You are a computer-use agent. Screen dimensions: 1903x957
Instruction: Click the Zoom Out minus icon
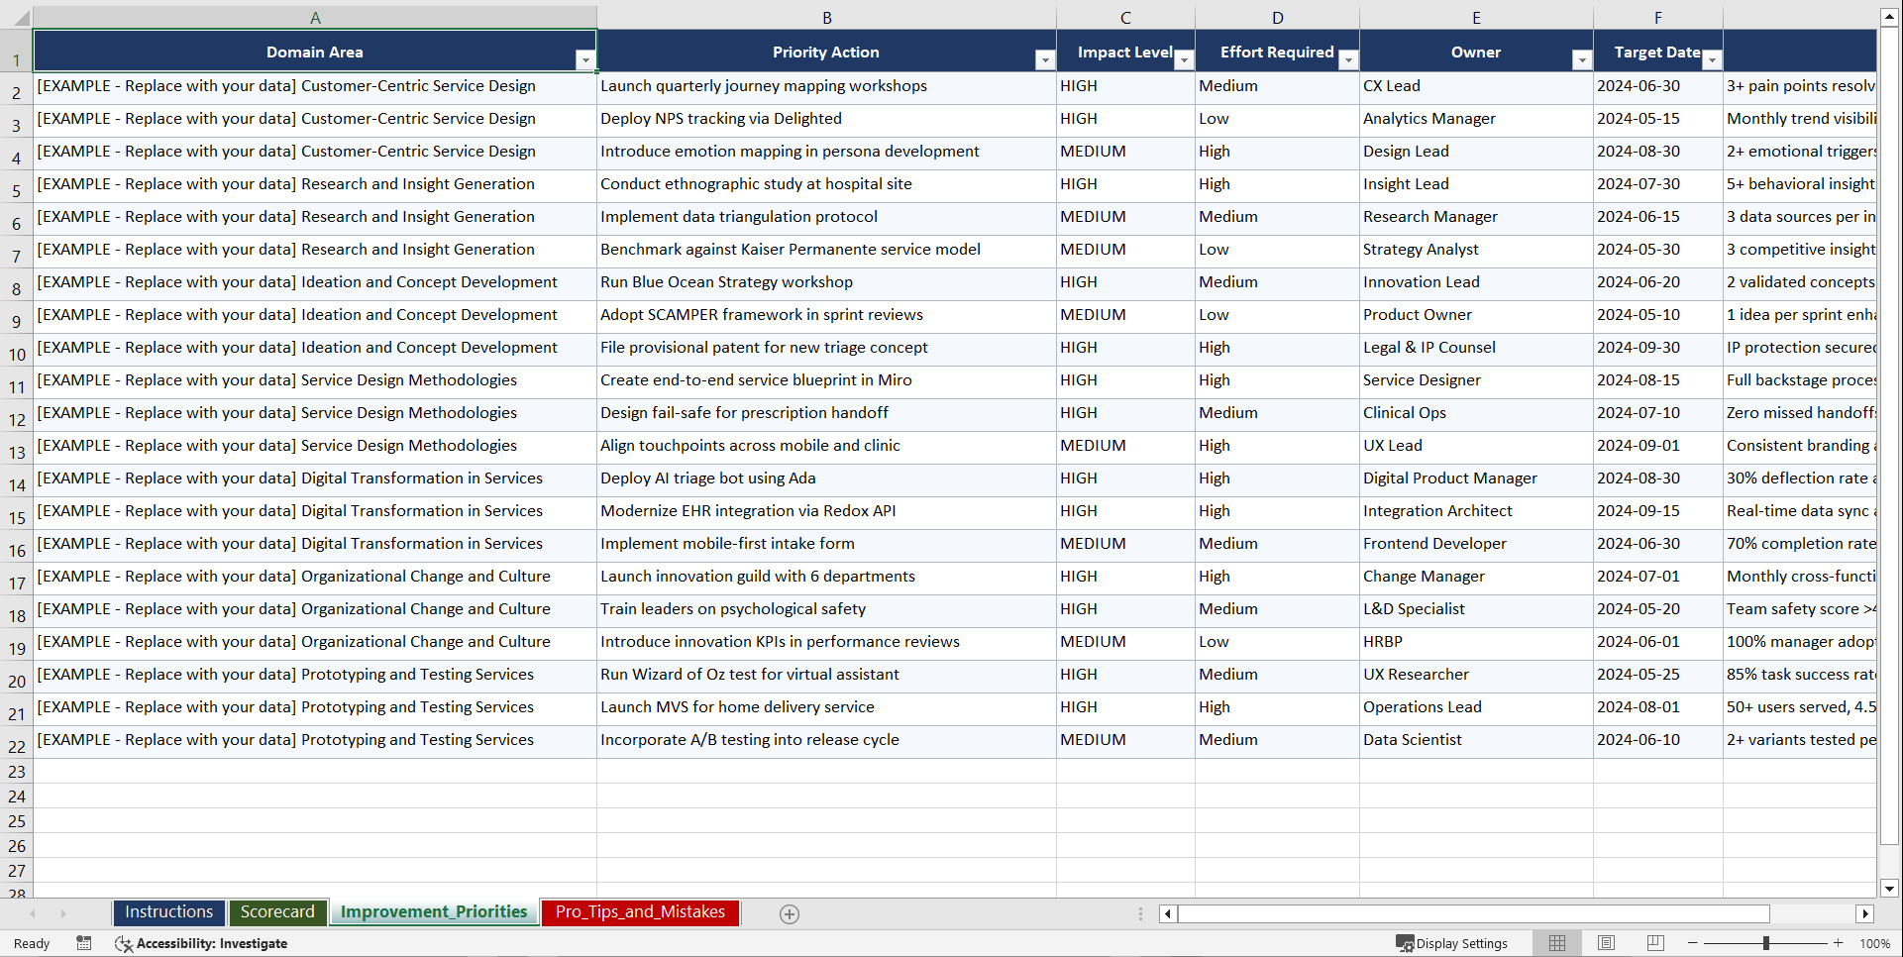(x=1693, y=943)
